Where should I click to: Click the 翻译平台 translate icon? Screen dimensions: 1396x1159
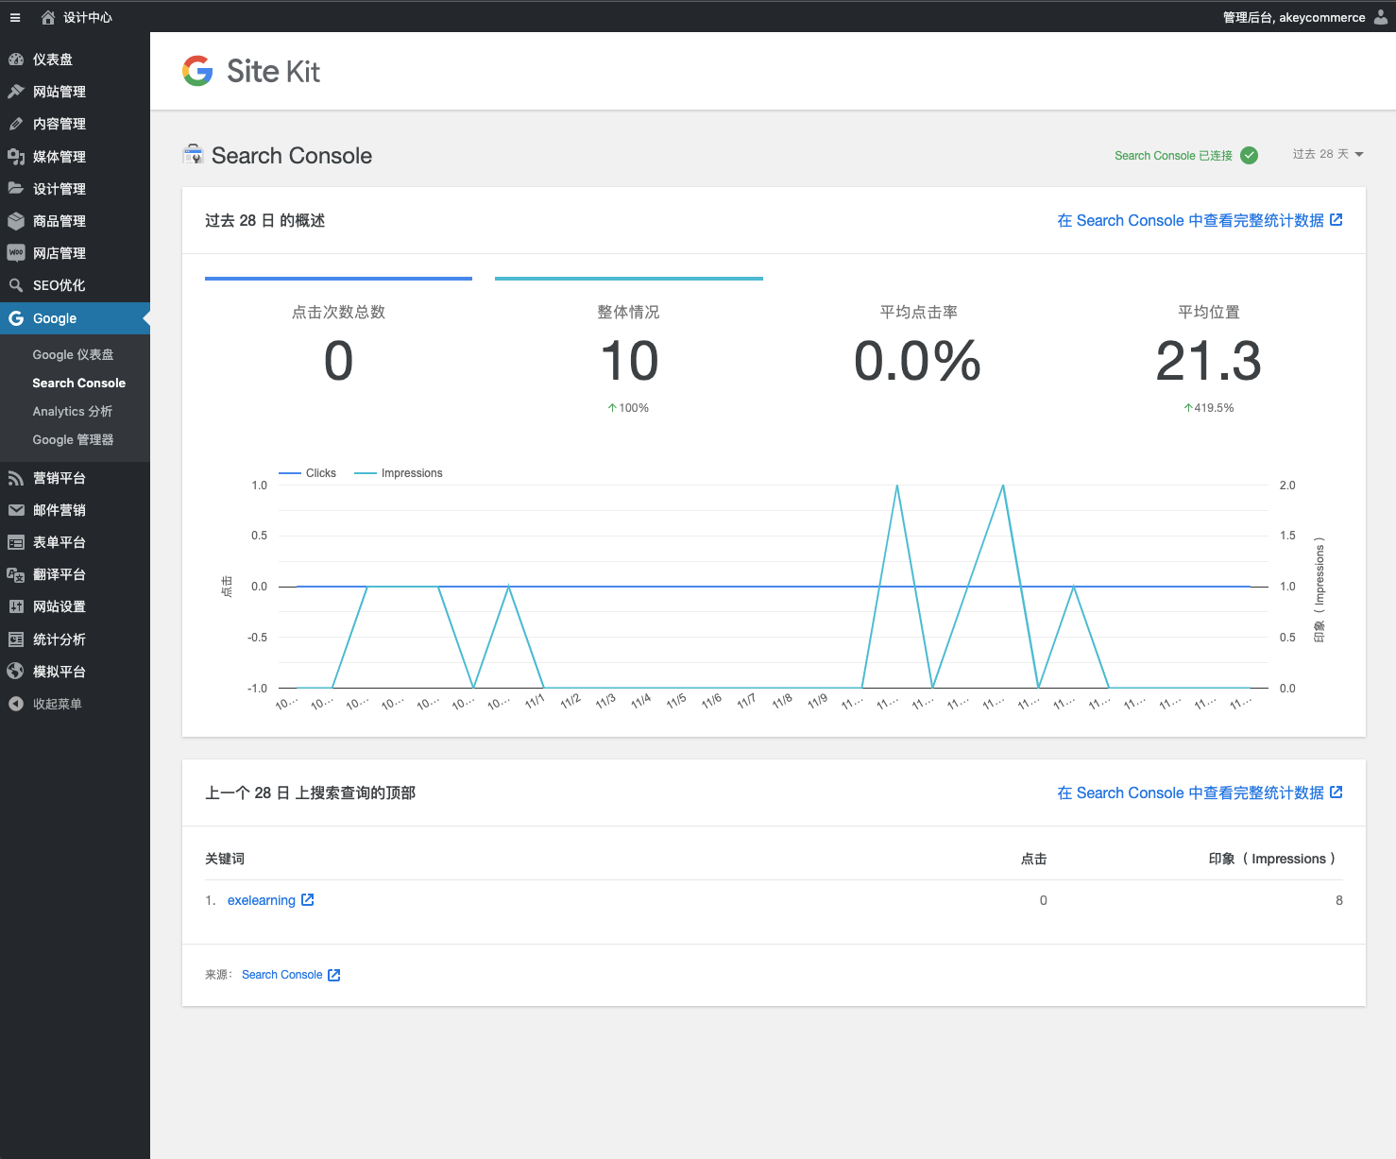tap(16, 574)
